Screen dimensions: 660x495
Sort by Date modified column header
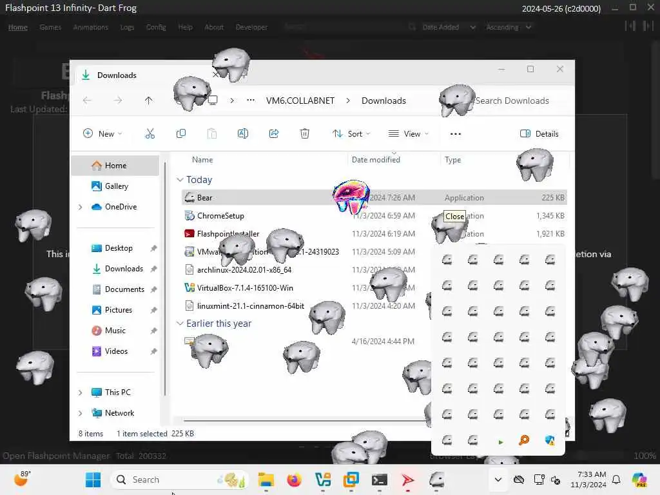tap(376, 160)
